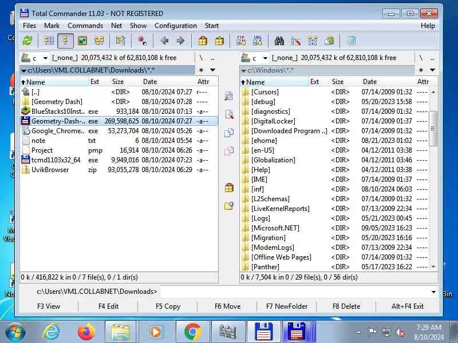The height and width of the screenshot is (343, 458).
Task: Open the Show menu
Action: pyautogui.click(x=138, y=26)
